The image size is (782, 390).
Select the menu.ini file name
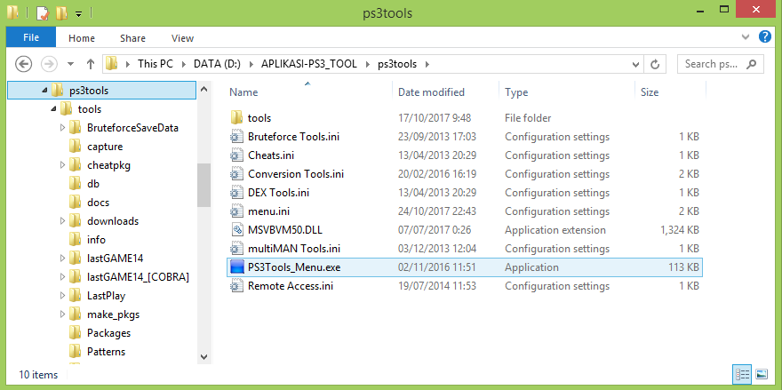click(270, 211)
